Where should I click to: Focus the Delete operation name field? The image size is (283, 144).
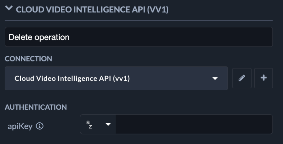click(x=138, y=37)
